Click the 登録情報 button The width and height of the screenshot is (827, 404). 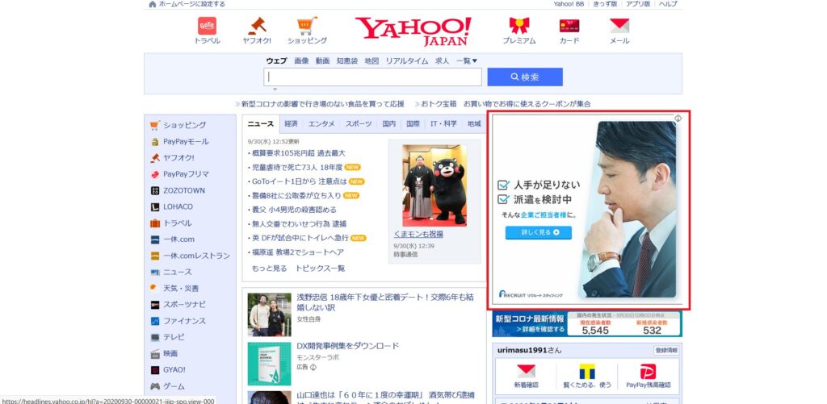(666, 351)
